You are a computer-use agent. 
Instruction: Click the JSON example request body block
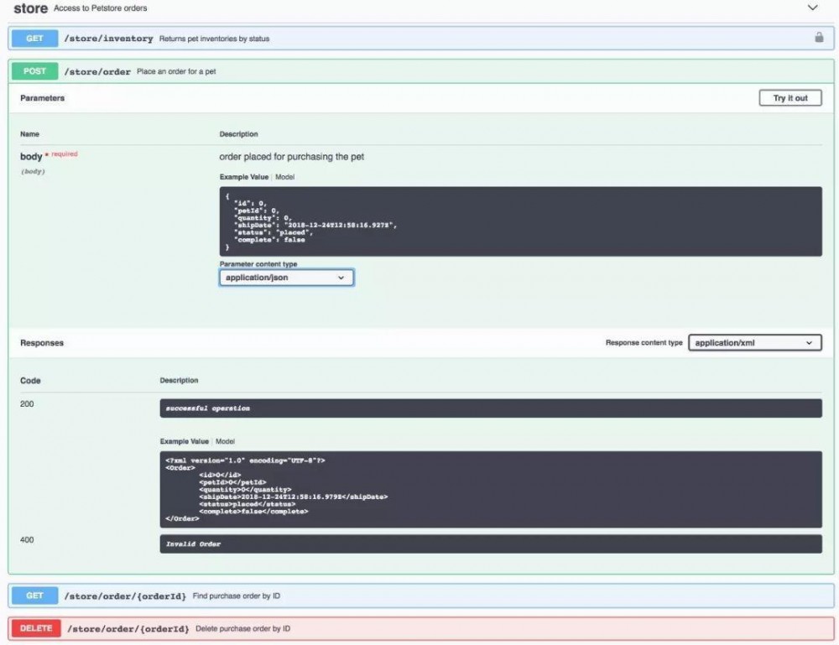(520, 221)
